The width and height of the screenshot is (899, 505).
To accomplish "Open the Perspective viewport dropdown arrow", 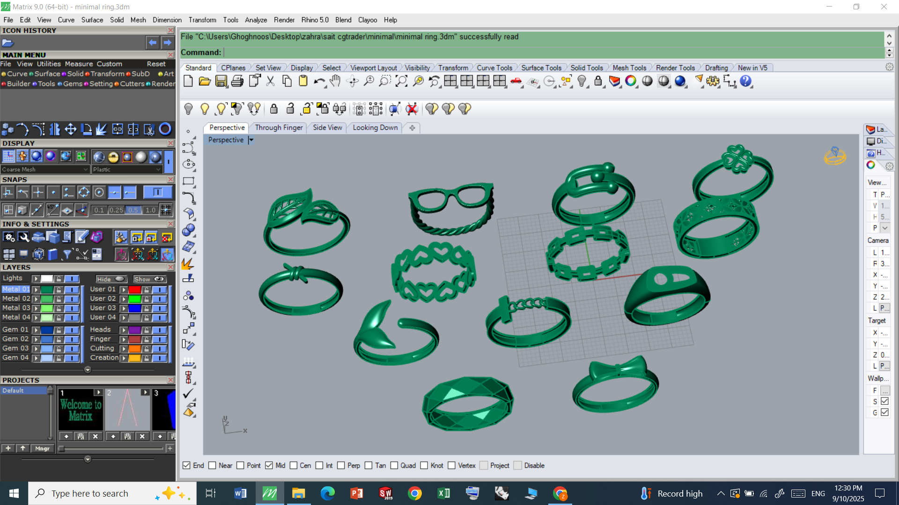I will tap(251, 140).
